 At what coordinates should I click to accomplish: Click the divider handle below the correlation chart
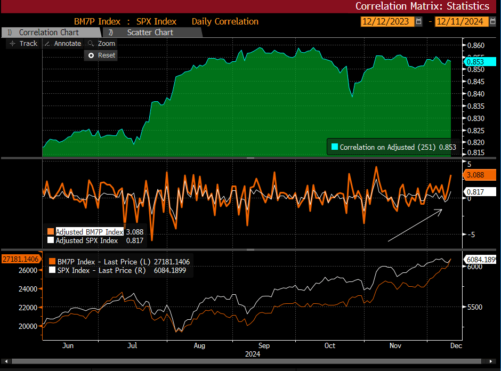[x=249, y=158]
